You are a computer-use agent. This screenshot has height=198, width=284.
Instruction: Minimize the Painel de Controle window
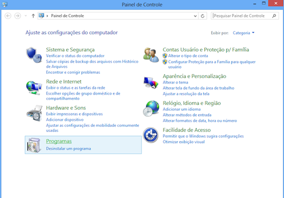pyautogui.click(x=255, y=4)
